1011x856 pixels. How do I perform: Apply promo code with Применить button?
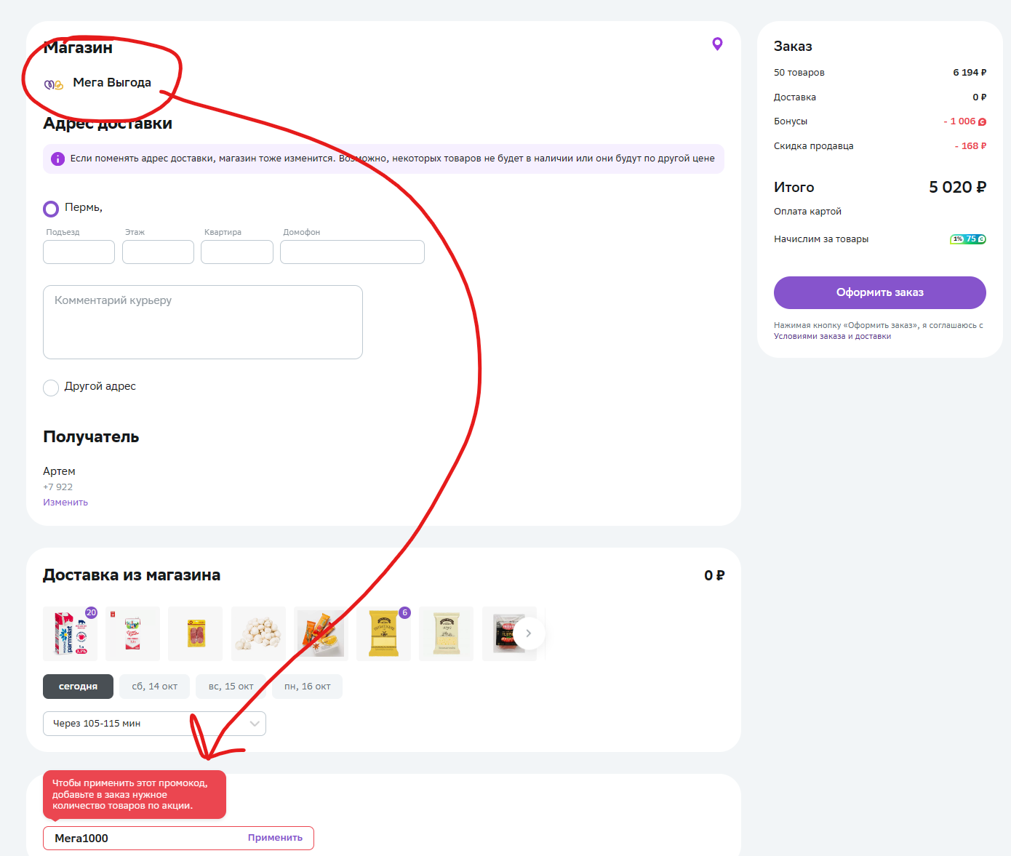coord(275,838)
